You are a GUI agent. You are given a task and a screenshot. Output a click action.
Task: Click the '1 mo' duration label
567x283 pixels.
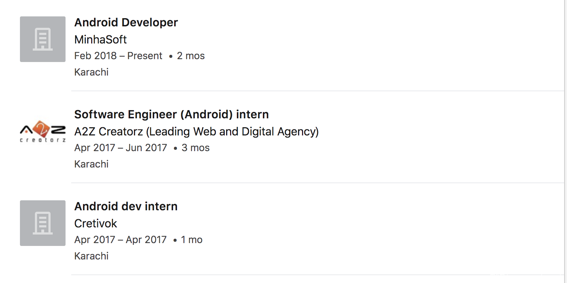[x=192, y=240]
